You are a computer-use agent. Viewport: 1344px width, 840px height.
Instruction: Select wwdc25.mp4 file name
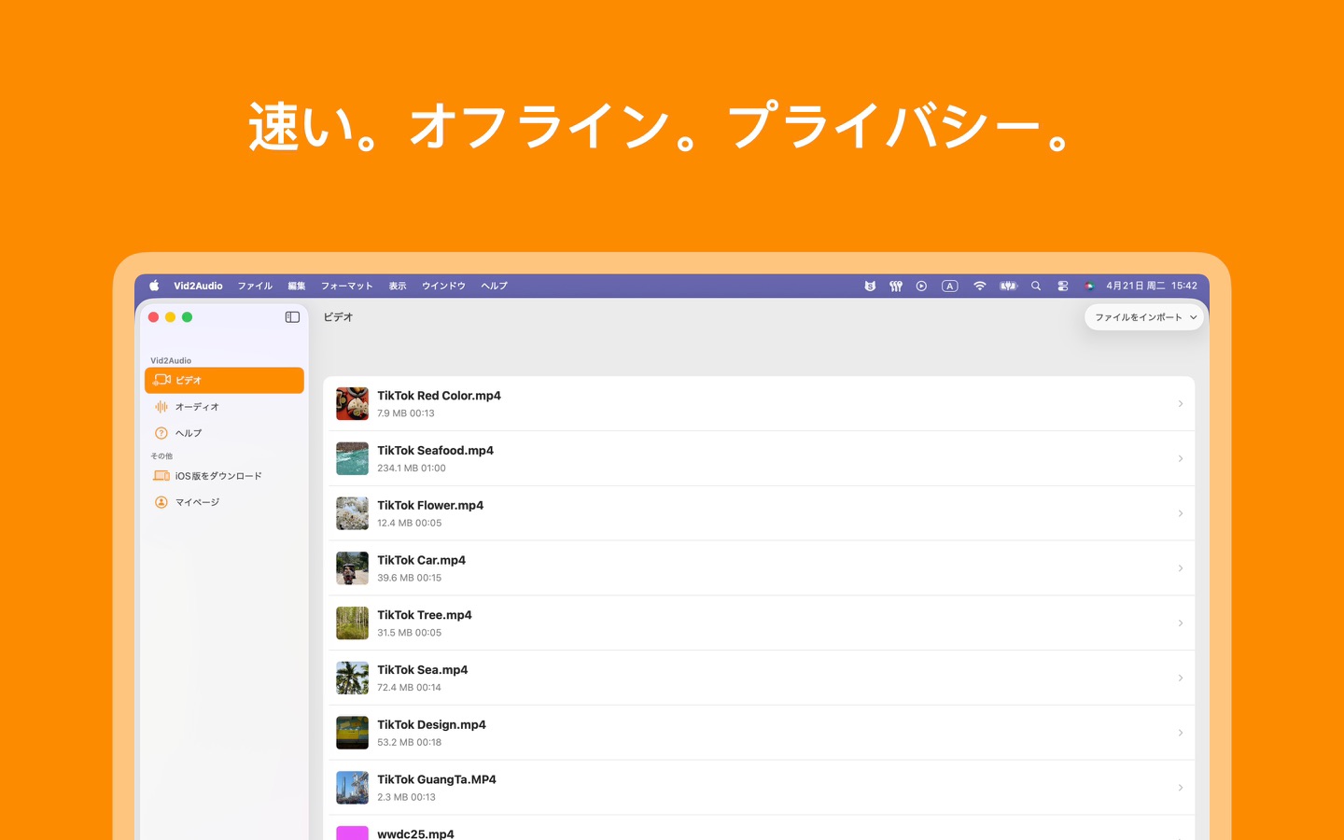point(415,833)
